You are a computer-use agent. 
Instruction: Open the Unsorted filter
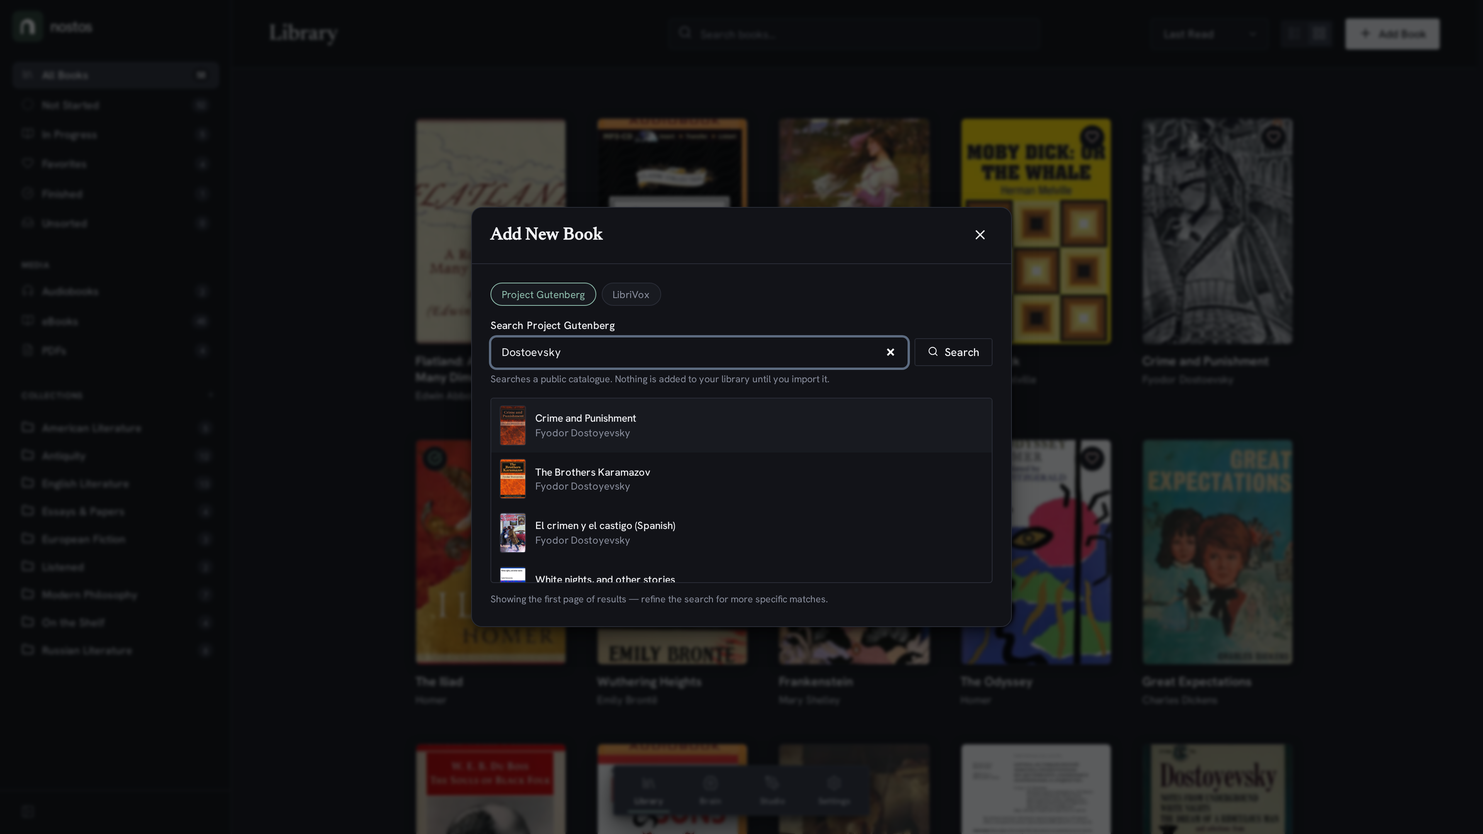point(115,223)
